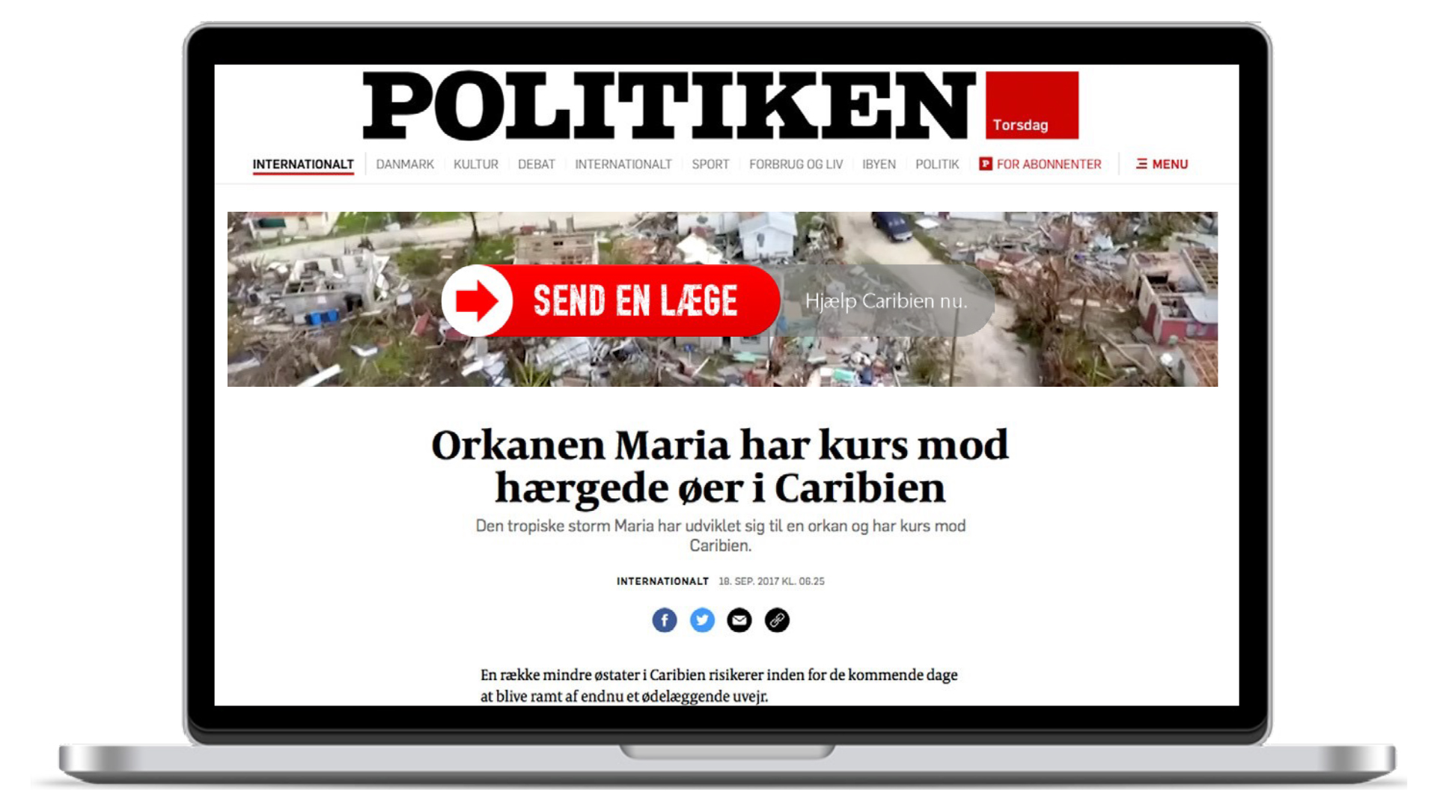Open the IBYEN section
Viewport: 1437px width, 808px height.
coord(879,164)
